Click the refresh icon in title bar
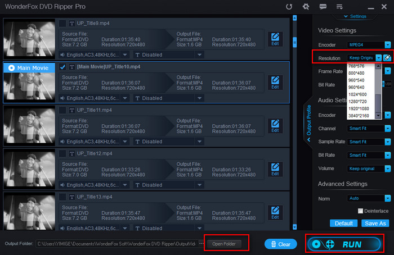394x255 pixels. click(289, 7)
